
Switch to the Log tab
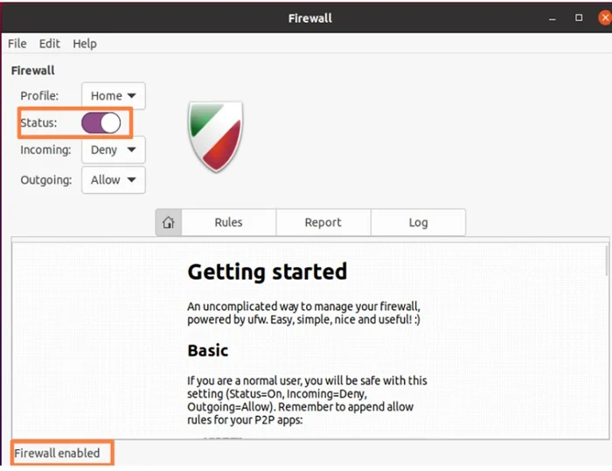[418, 223]
